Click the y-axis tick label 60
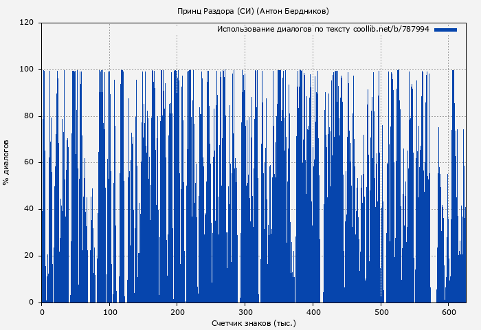Screen dimensions: 481x330 click(x=29, y=163)
